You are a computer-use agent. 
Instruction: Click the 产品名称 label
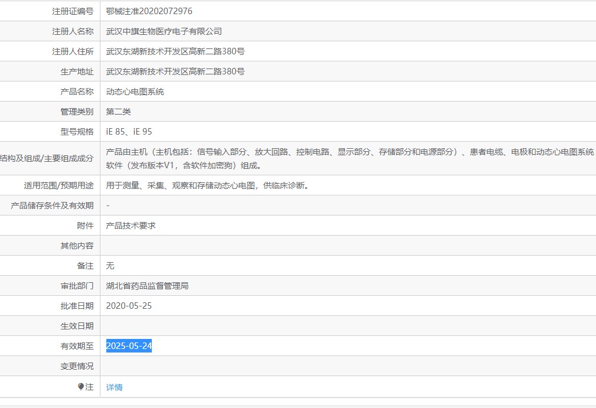(x=77, y=92)
